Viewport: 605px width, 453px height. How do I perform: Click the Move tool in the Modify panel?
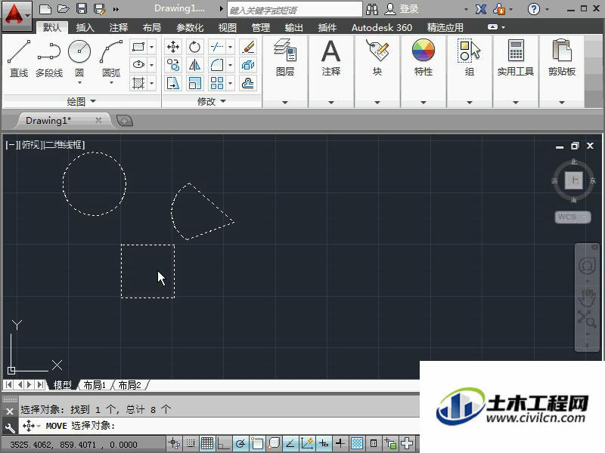tap(173, 47)
